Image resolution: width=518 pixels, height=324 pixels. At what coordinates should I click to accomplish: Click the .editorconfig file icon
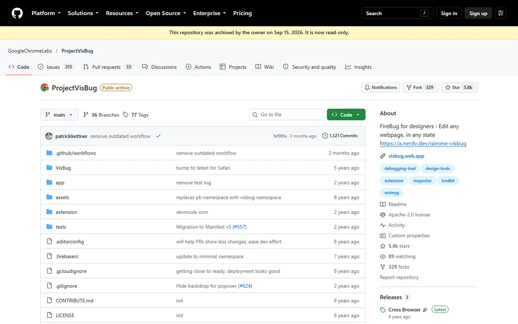[x=49, y=241]
